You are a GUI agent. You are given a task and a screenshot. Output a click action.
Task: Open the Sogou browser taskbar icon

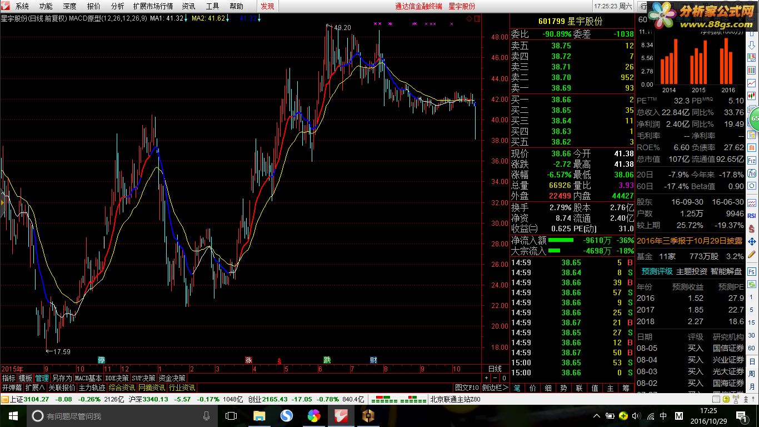(x=286, y=416)
